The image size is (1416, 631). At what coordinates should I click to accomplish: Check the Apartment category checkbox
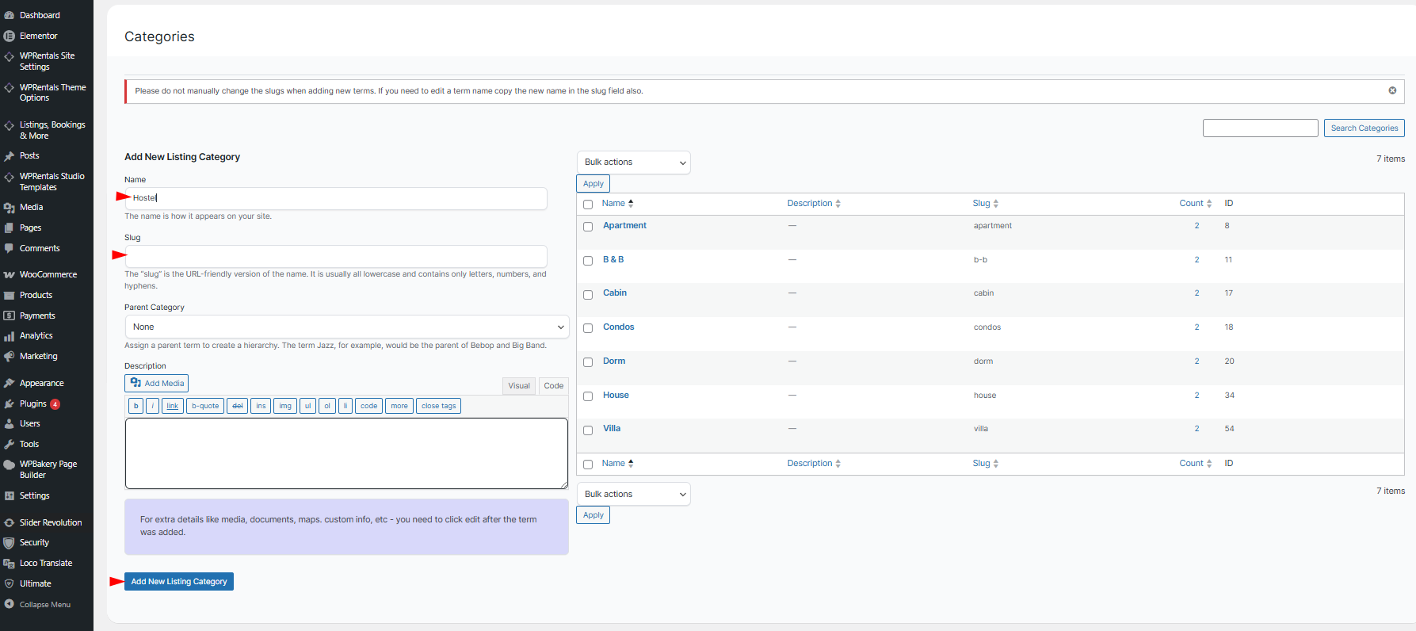click(x=588, y=227)
